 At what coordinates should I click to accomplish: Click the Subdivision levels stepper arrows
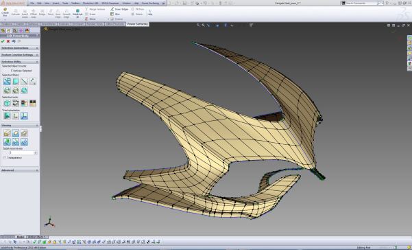[36, 152]
